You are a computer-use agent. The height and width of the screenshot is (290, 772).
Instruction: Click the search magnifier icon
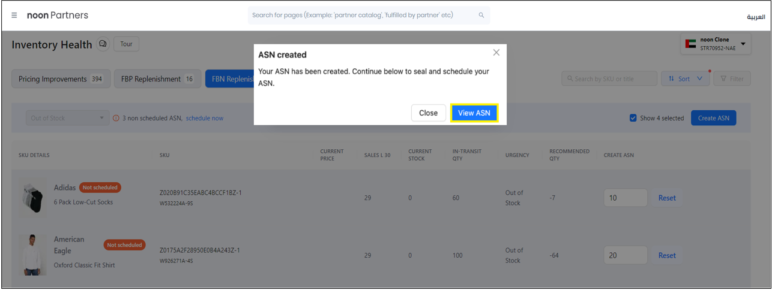(x=481, y=16)
